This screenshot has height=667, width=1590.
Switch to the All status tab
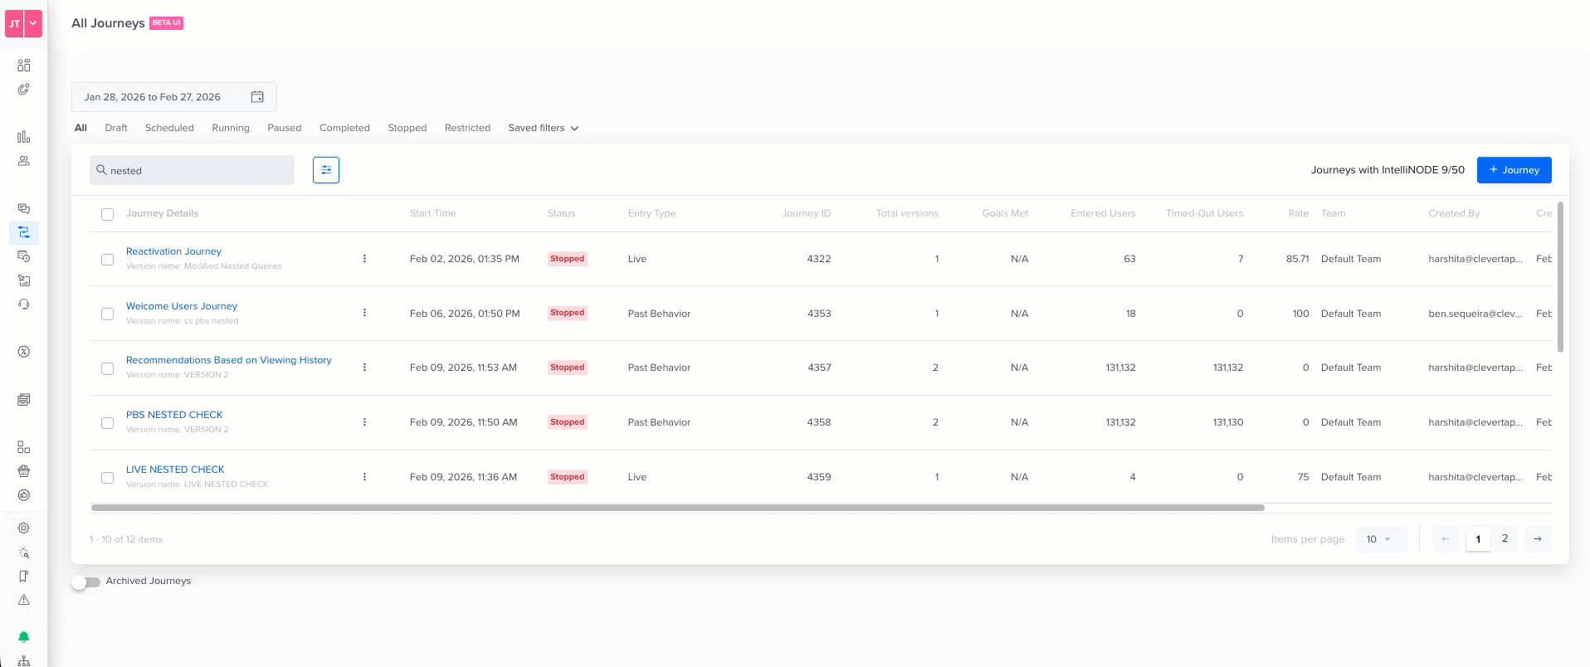pyautogui.click(x=80, y=128)
